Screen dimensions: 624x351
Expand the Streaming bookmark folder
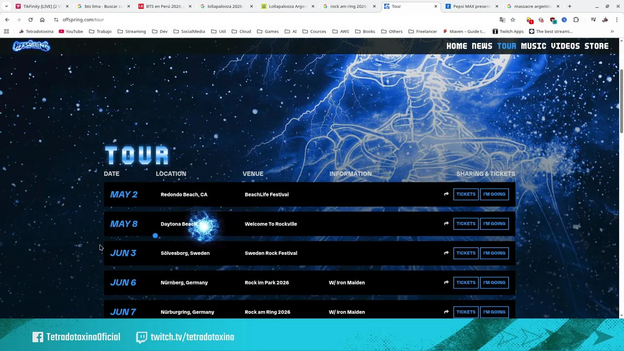[x=131, y=31]
